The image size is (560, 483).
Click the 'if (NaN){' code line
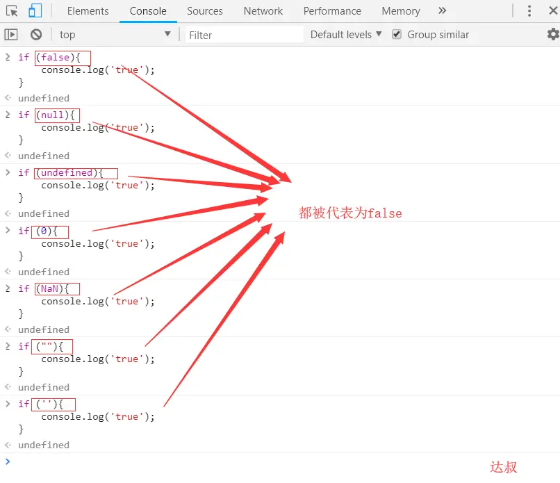44,288
